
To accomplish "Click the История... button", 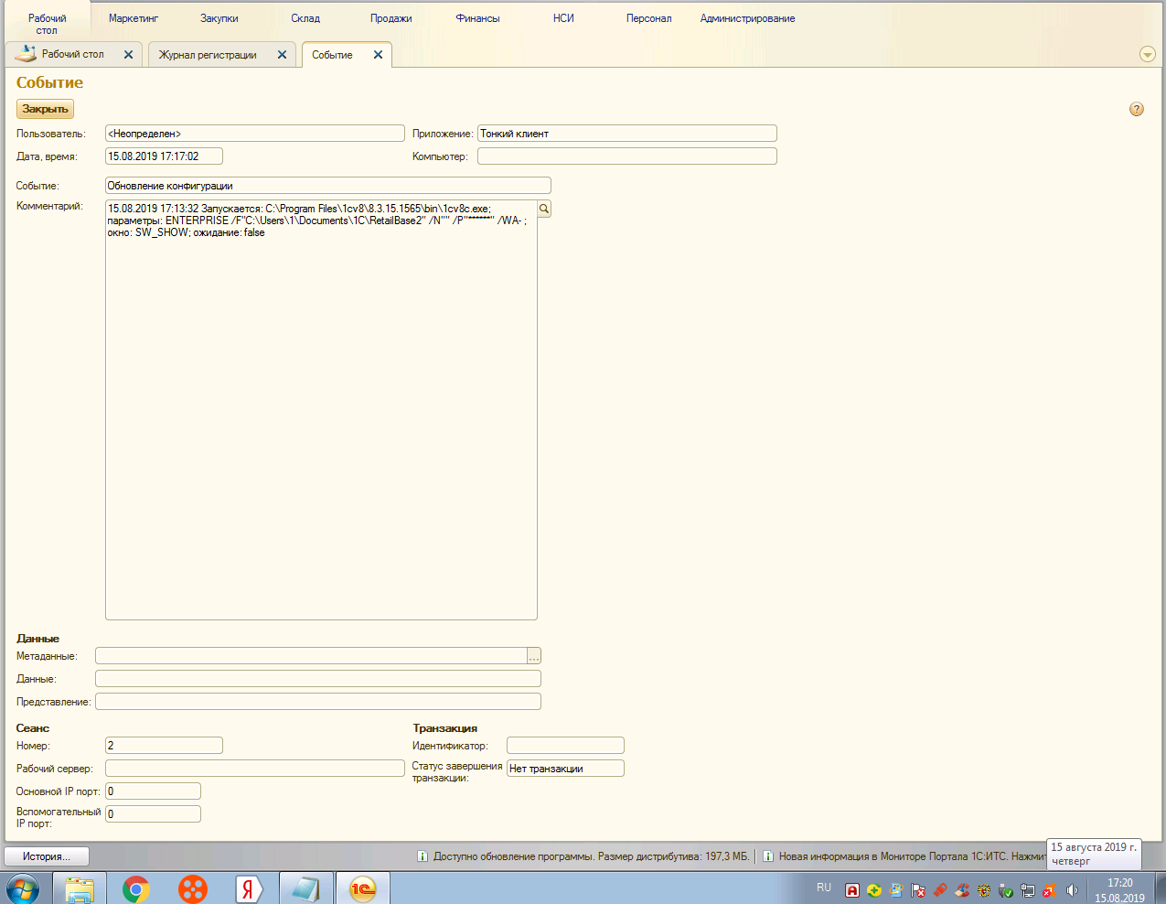I will (47, 856).
